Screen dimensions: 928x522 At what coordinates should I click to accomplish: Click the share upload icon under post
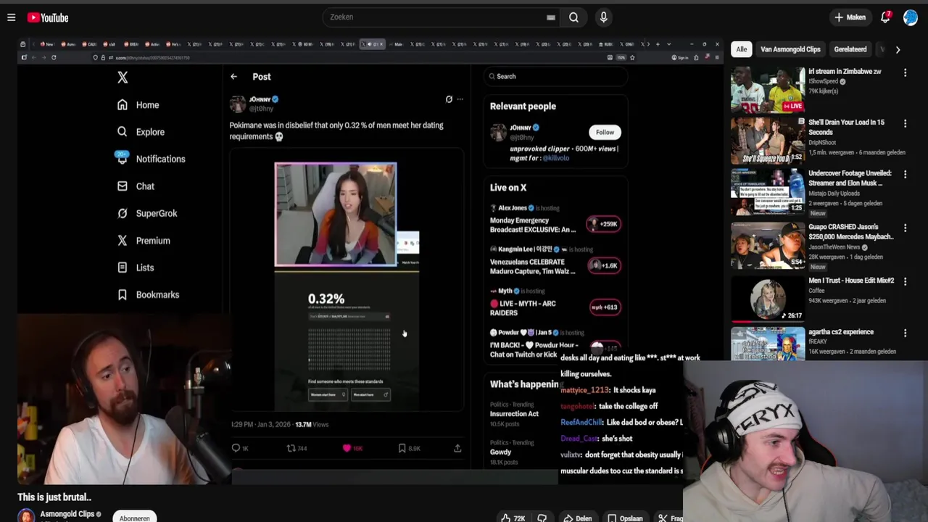coord(457,448)
